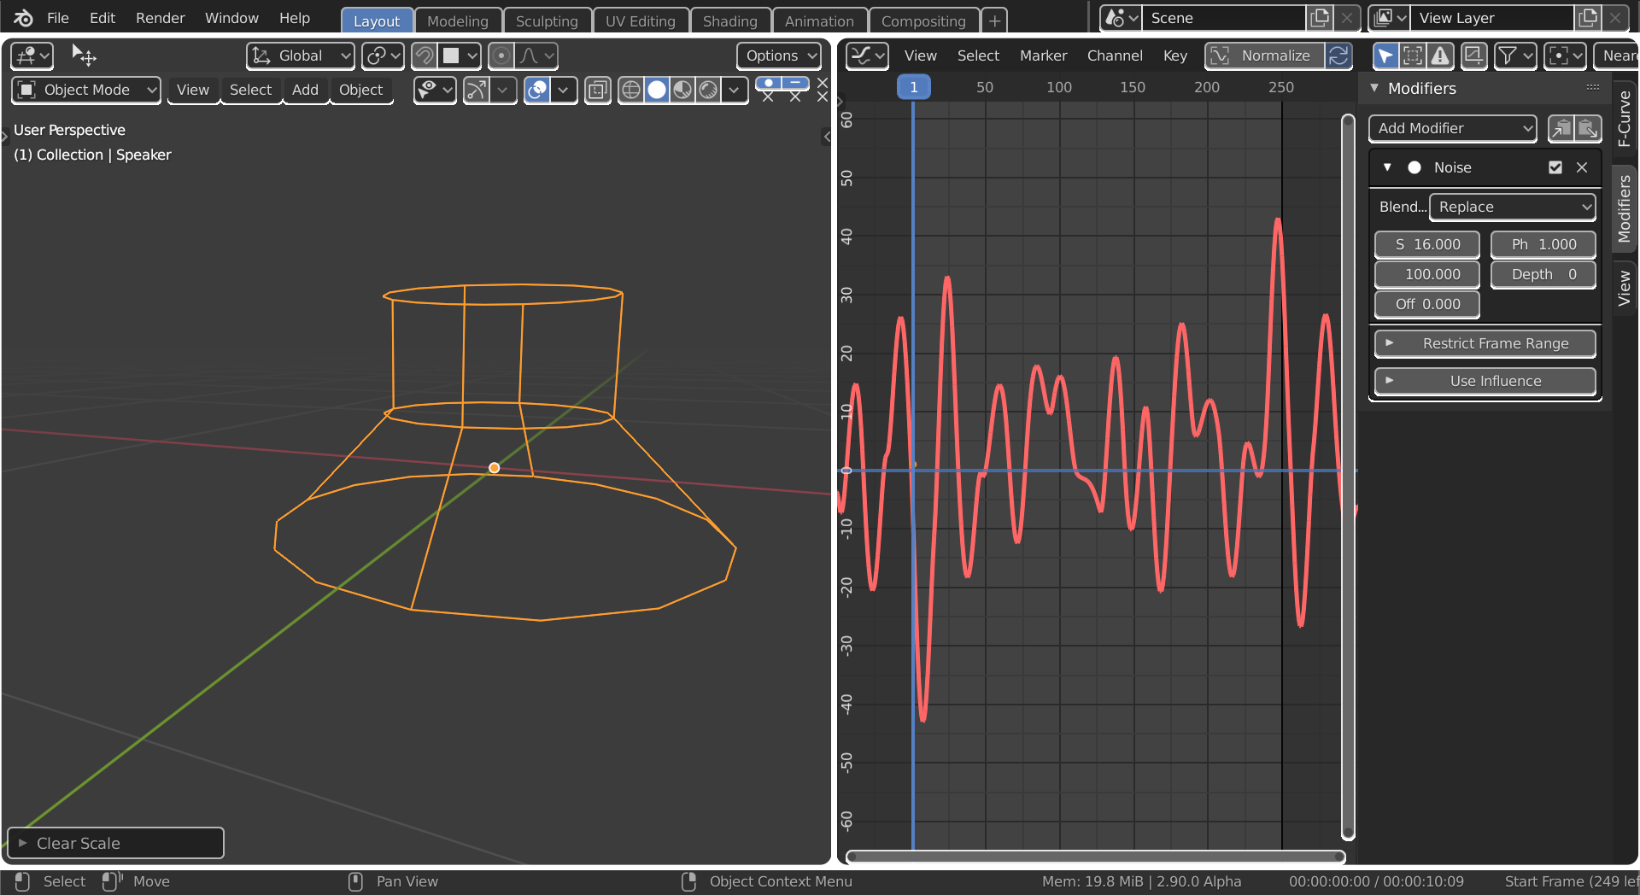Click auto normalization refresh icon

coord(1338,56)
